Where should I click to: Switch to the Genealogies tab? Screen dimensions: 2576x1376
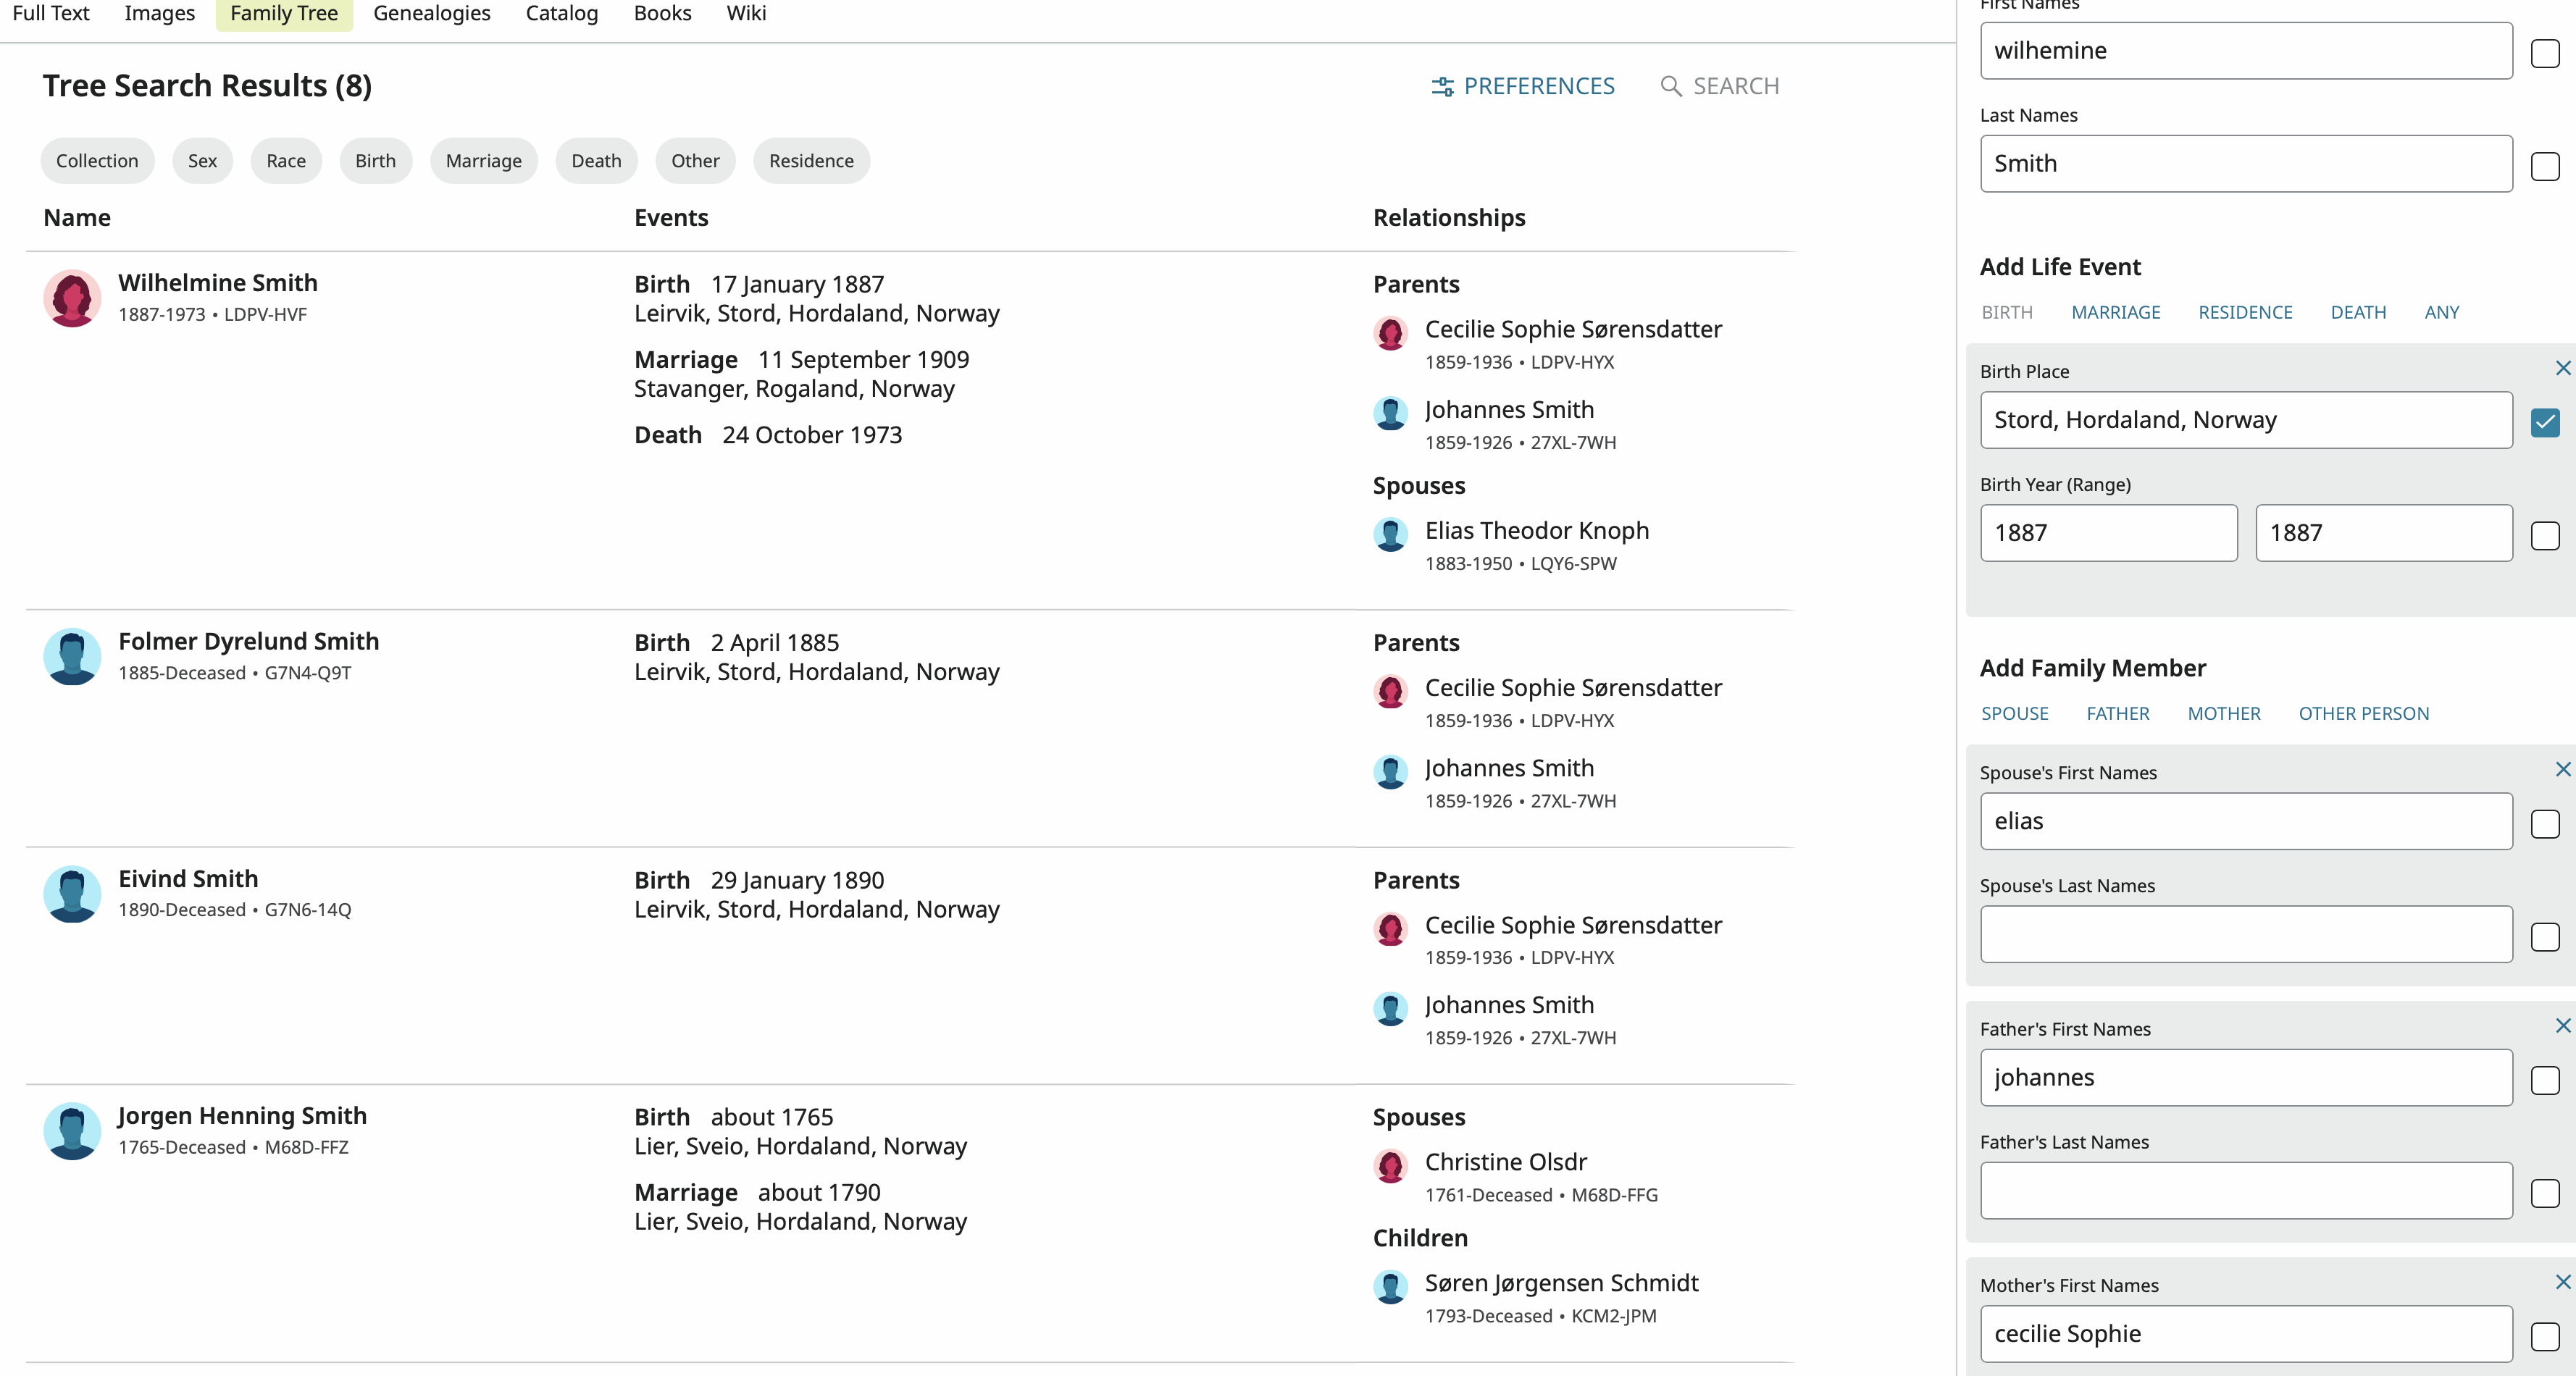coord(431,14)
